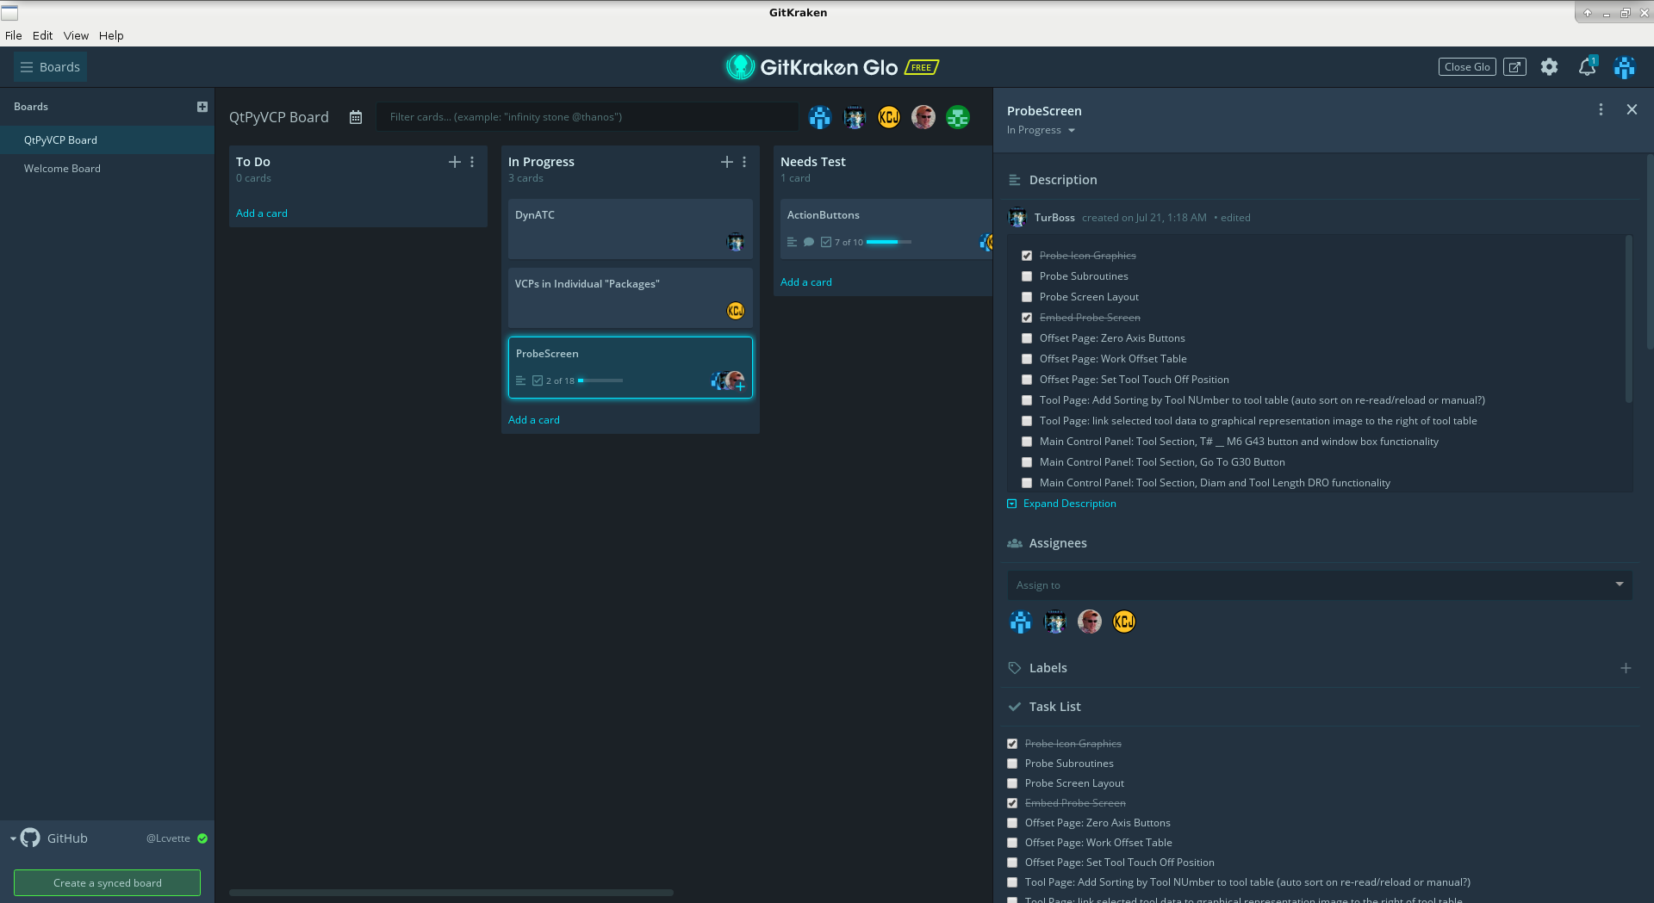Click blue pixel avatar under Assignees

tap(1021, 622)
